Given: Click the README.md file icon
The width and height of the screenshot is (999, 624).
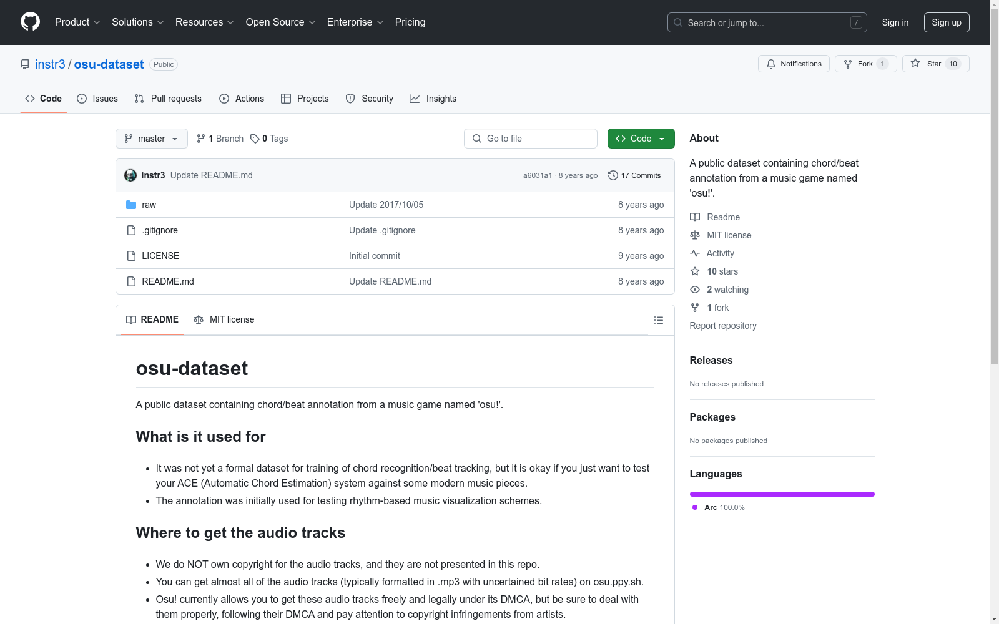Looking at the screenshot, I should (131, 281).
